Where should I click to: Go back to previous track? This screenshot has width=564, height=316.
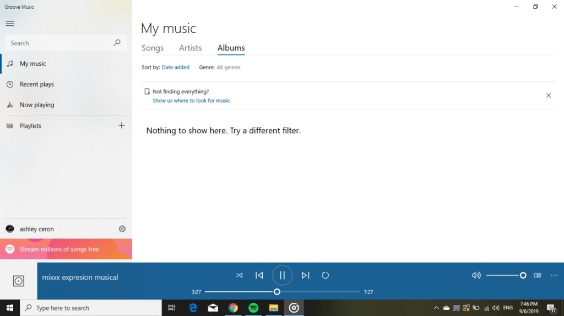[259, 275]
